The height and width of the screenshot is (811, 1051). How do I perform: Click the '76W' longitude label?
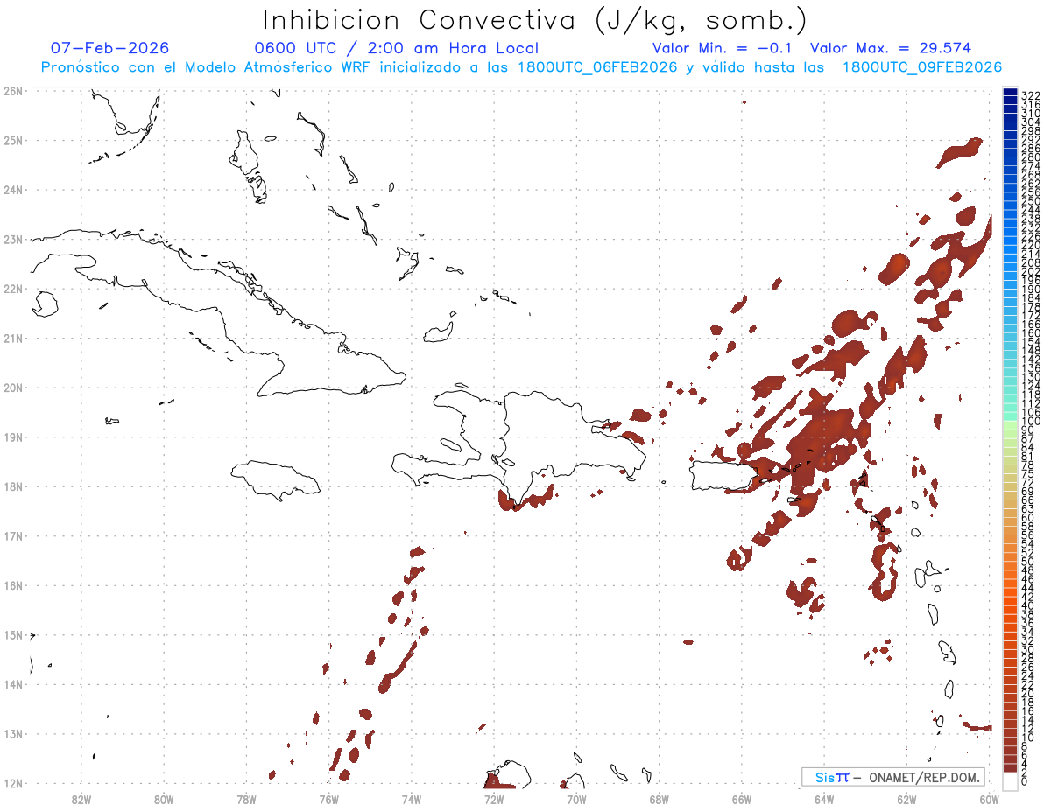[x=328, y=799]
